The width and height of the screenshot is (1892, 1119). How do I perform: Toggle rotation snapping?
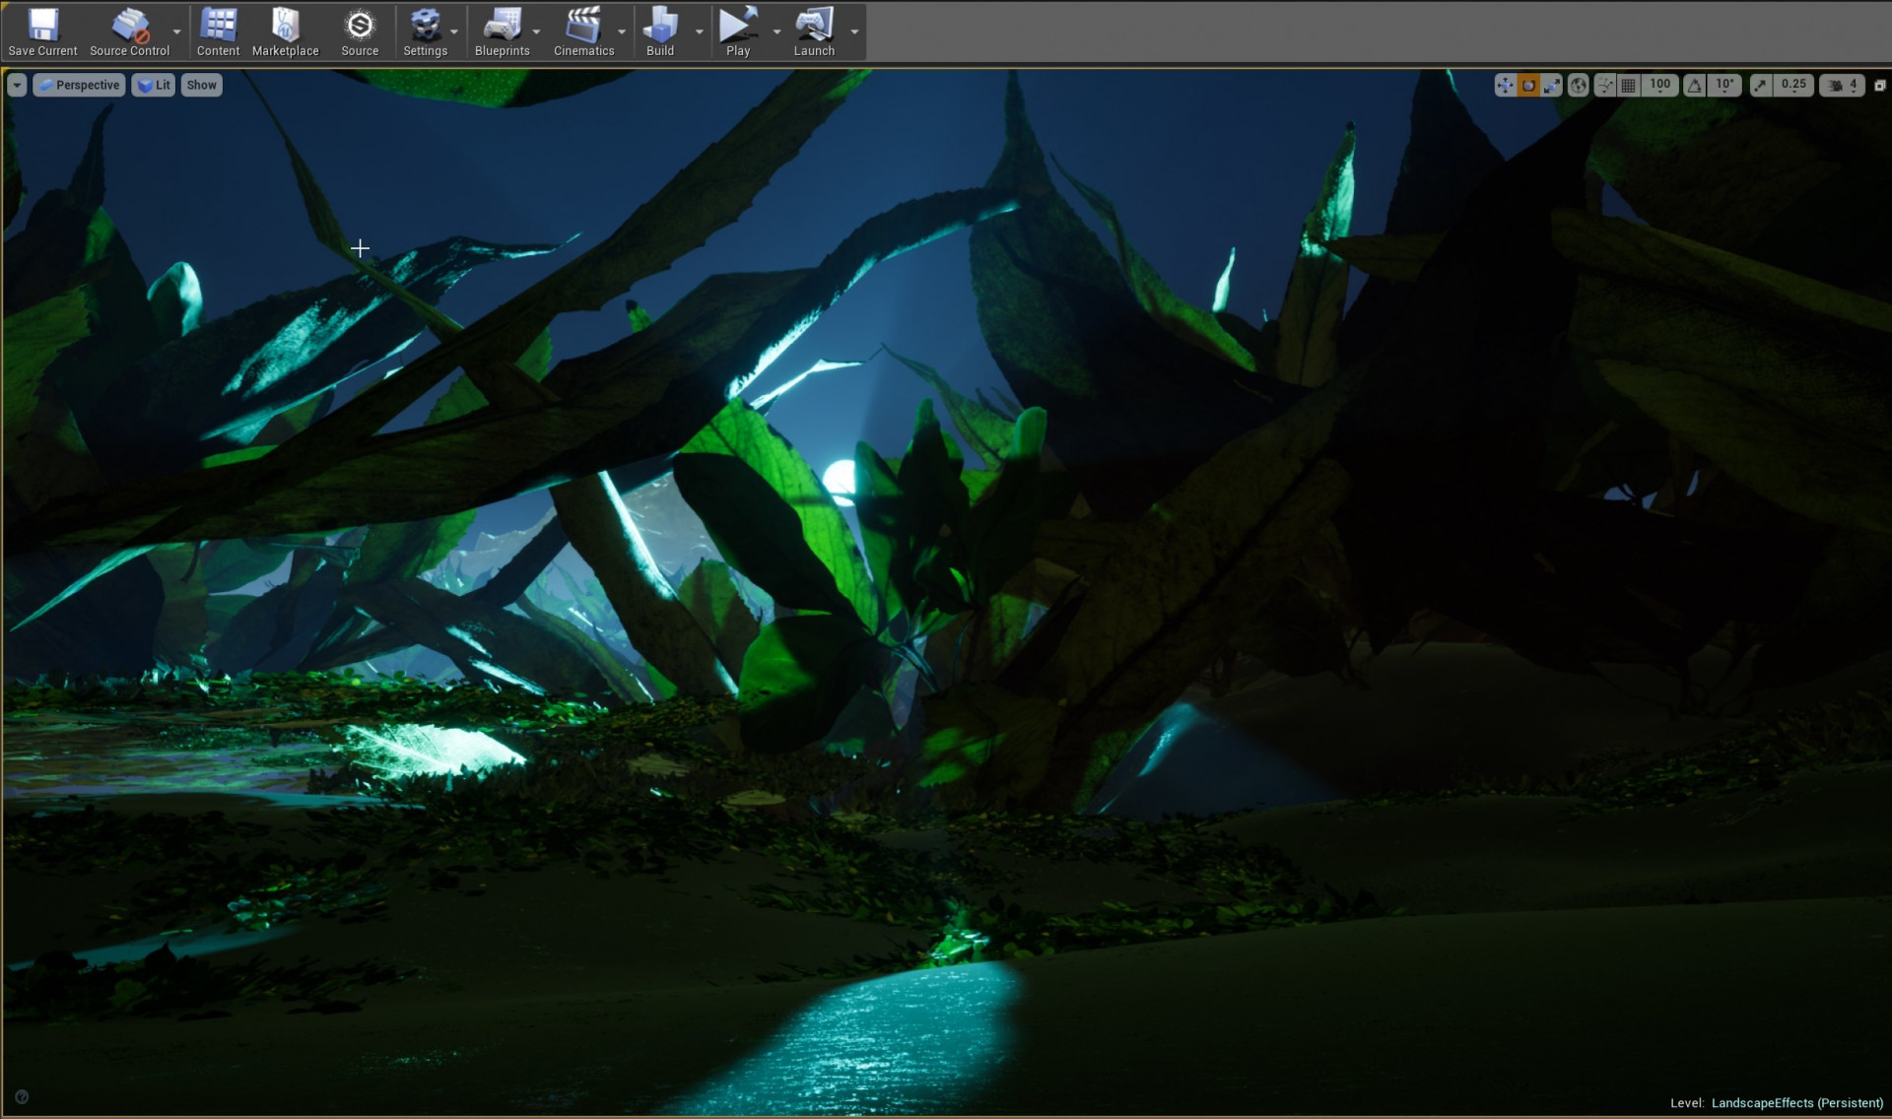click(x=1695, y=86)
